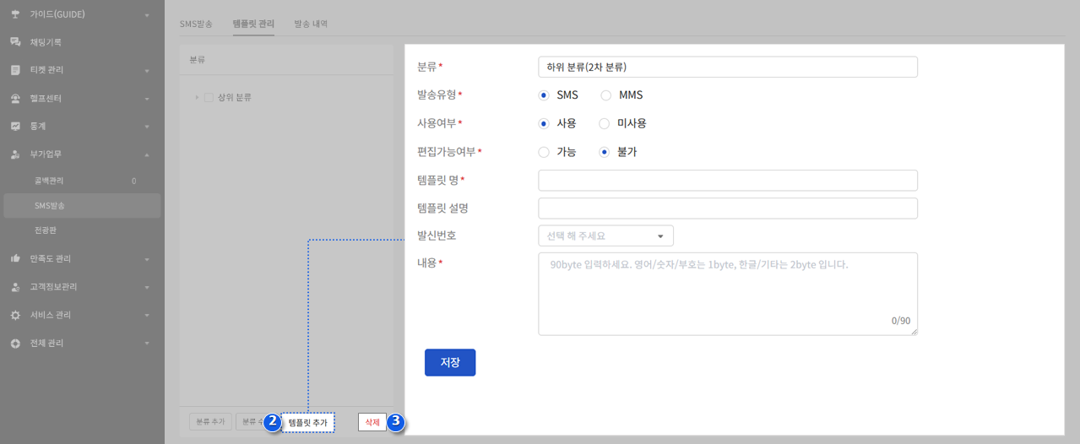Click the 전체 관리 plus-circle icon
The image size is (1080, 444).
[x=15, y=344]
